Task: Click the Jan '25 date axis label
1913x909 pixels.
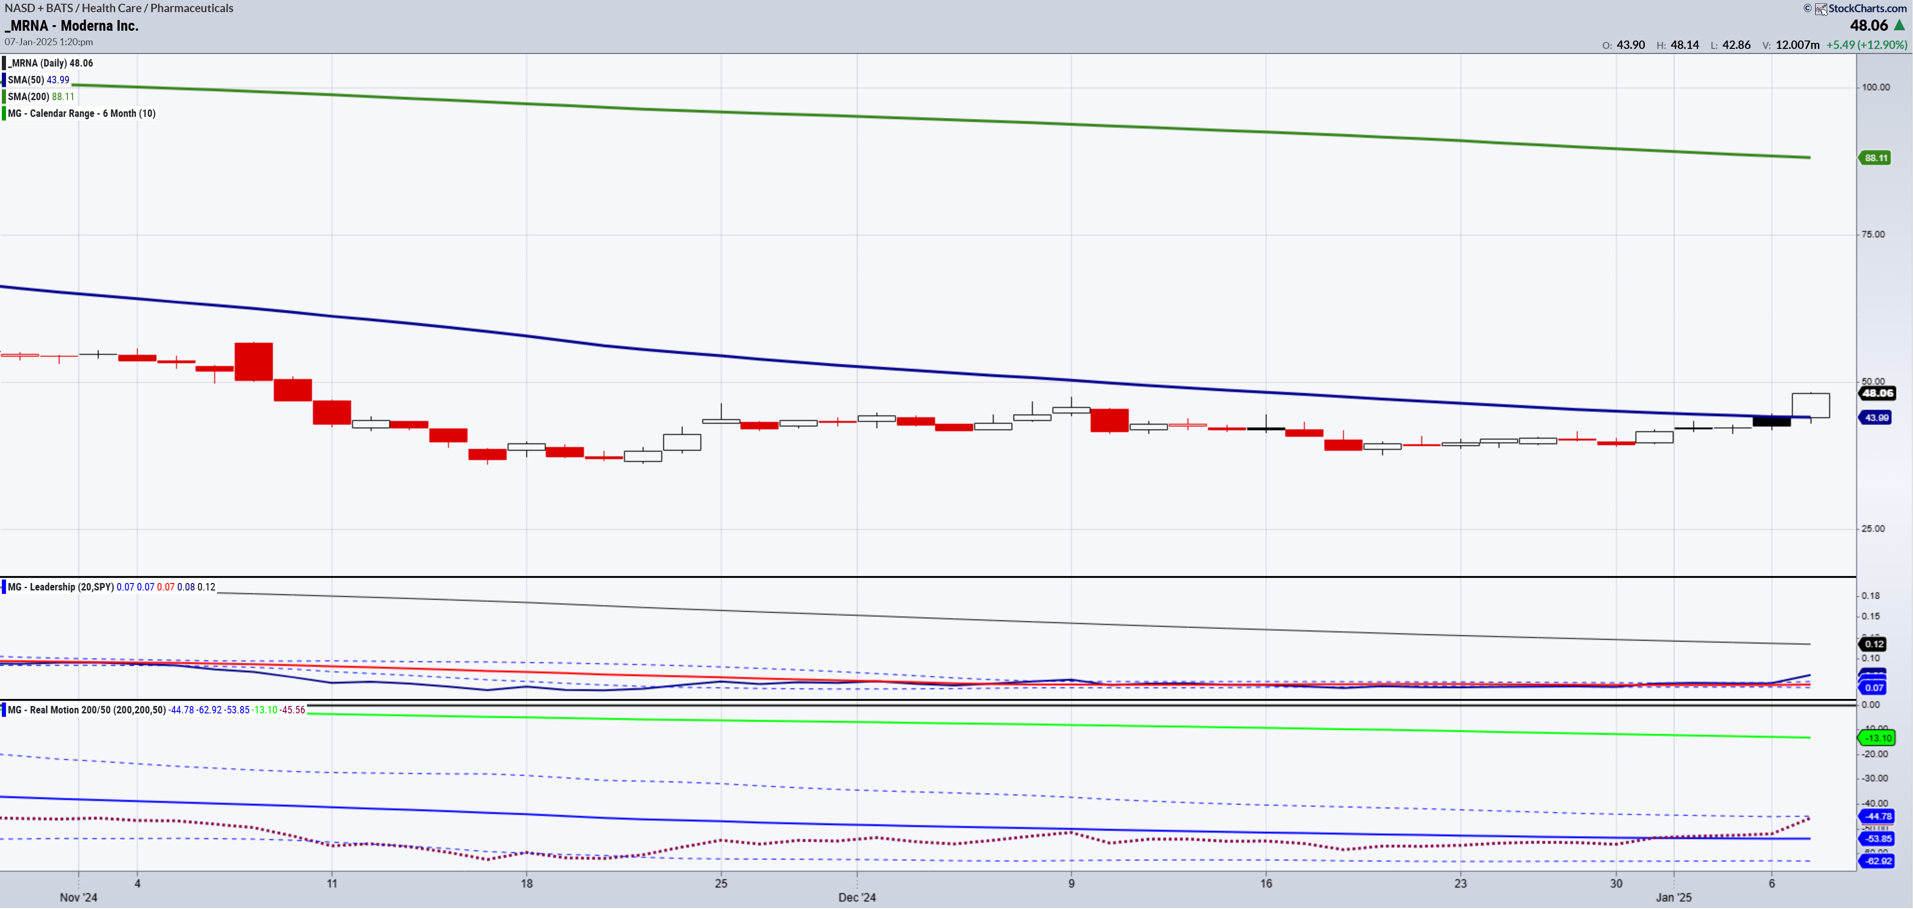Action: 1674,898
